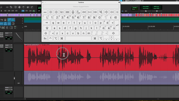
Task: Click the search magnifier button below Scale Finder
Action: coord(146,11)
